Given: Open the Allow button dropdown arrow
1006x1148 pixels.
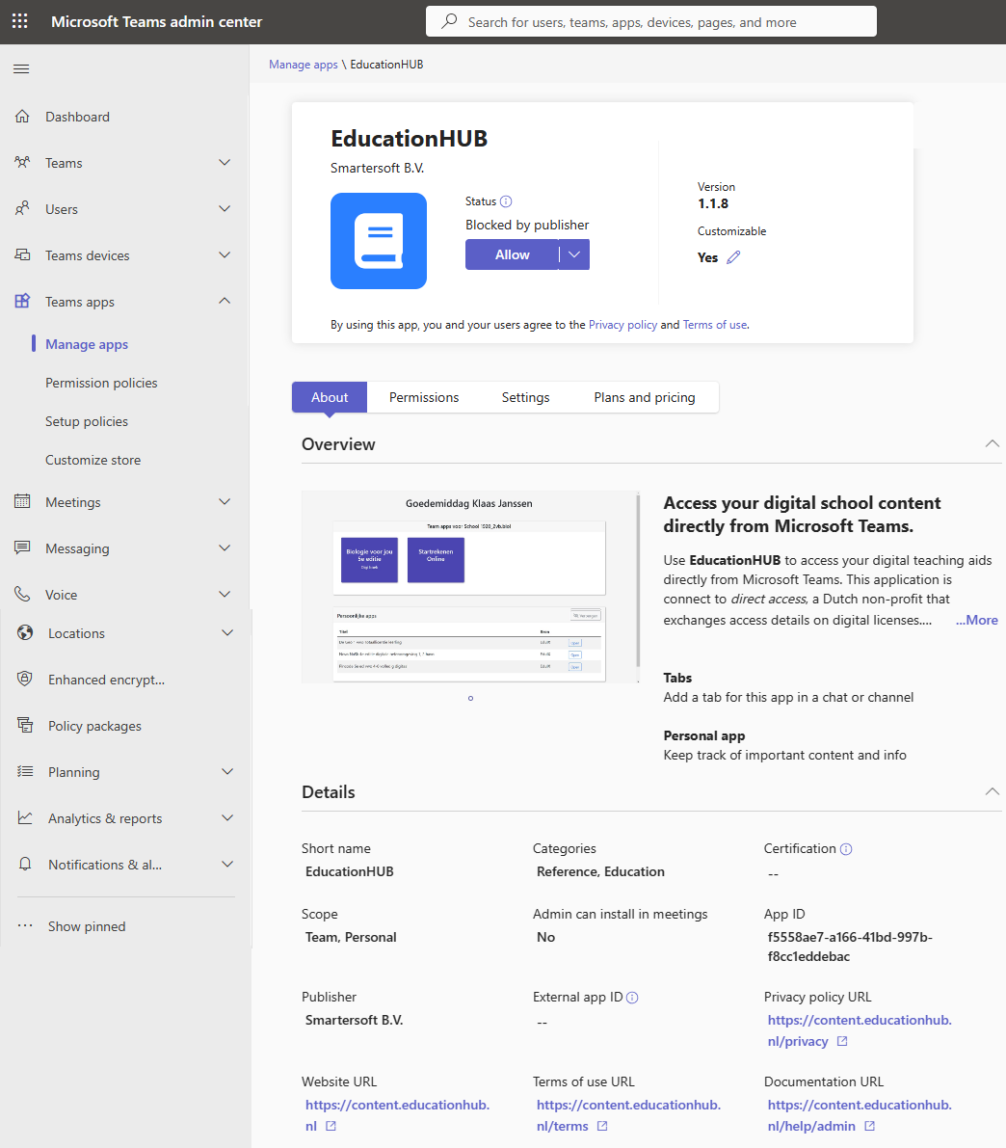Looking at the screenshot, I should [x=574, y=254].
